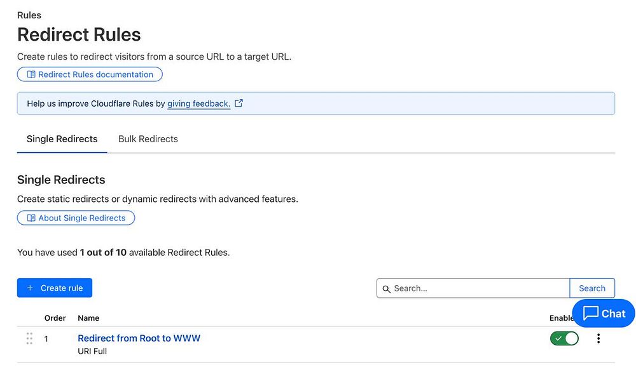Click the Name column header
The image size is (636, 367).
click(88, 318)
